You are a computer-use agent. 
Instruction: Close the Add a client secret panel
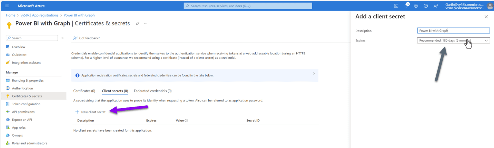point(486,16)
